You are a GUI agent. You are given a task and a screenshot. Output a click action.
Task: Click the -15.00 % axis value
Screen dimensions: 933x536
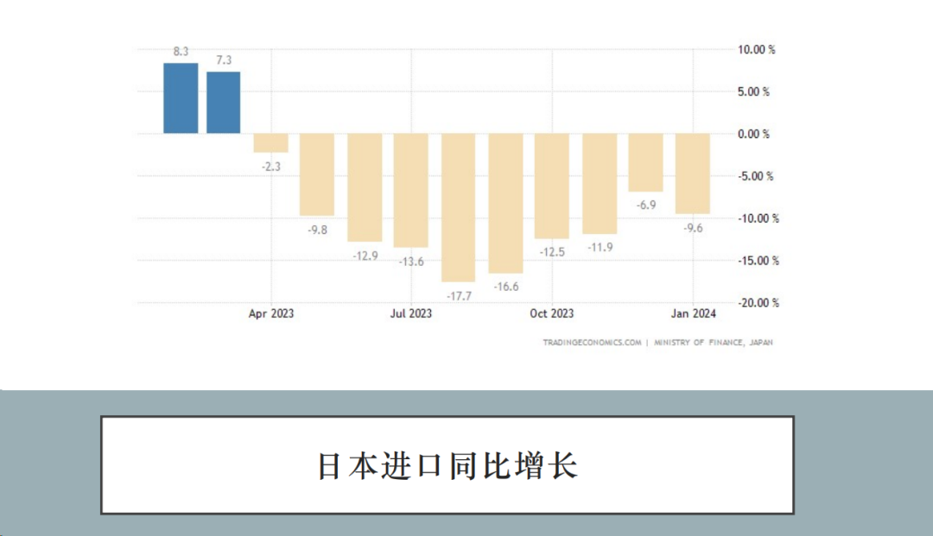[x=758, y=261]
